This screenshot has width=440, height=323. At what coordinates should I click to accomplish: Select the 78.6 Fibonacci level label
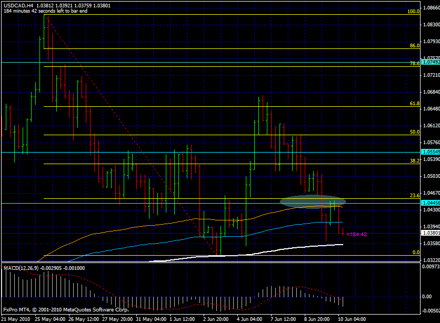point(414,64)
